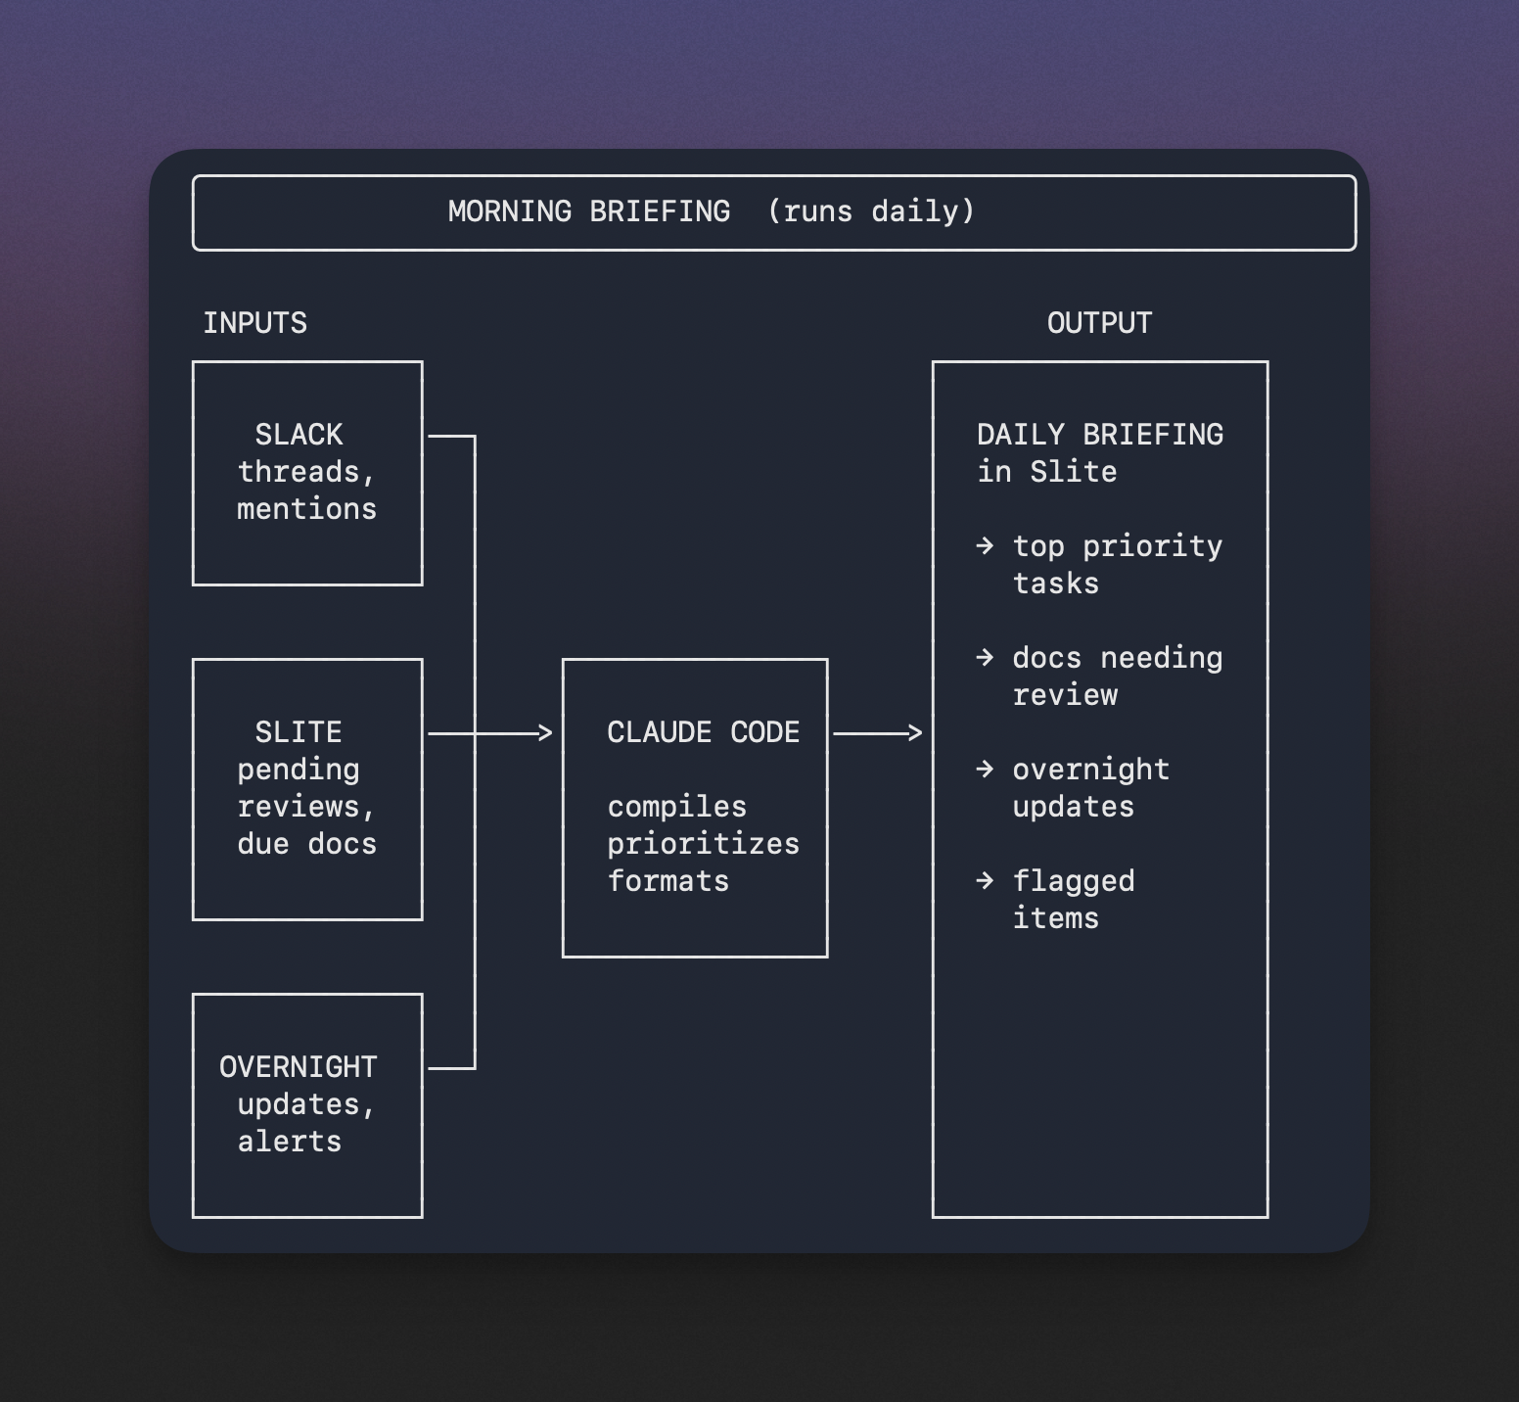Click the in Slite link text

[1045, 471]
